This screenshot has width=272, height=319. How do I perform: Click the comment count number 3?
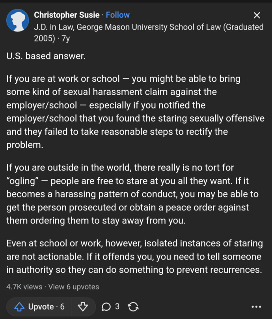click(117, 306)
